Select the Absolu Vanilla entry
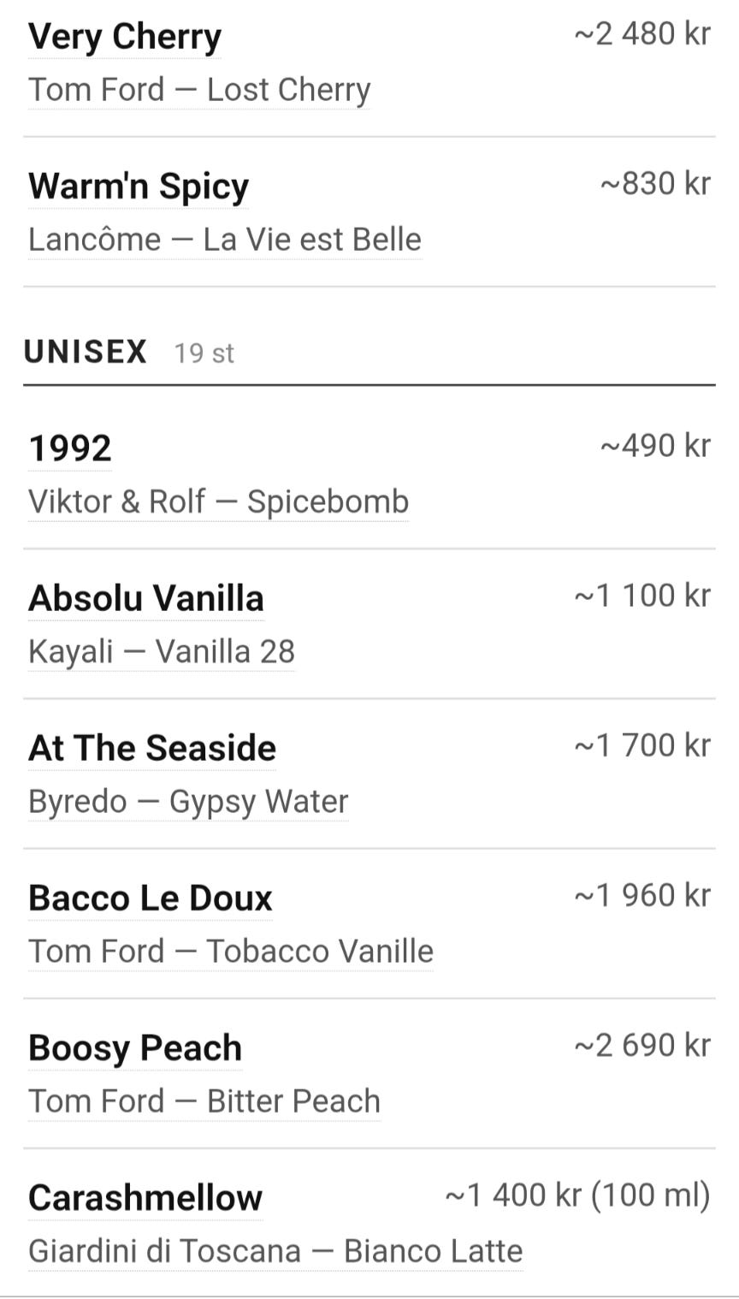This screenshot has width=739, height=1299. point(146,598)
